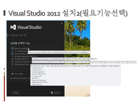Click the Silverlight 4 and 5 SDK tooltip
This screenshot has width=137, height=103.
(65, 59)
